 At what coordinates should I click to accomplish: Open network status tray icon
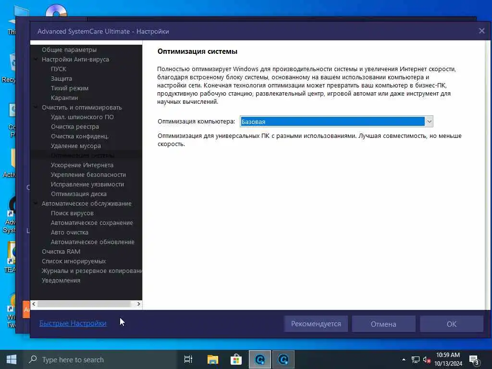pyautogui.click(x=415, y=359)
